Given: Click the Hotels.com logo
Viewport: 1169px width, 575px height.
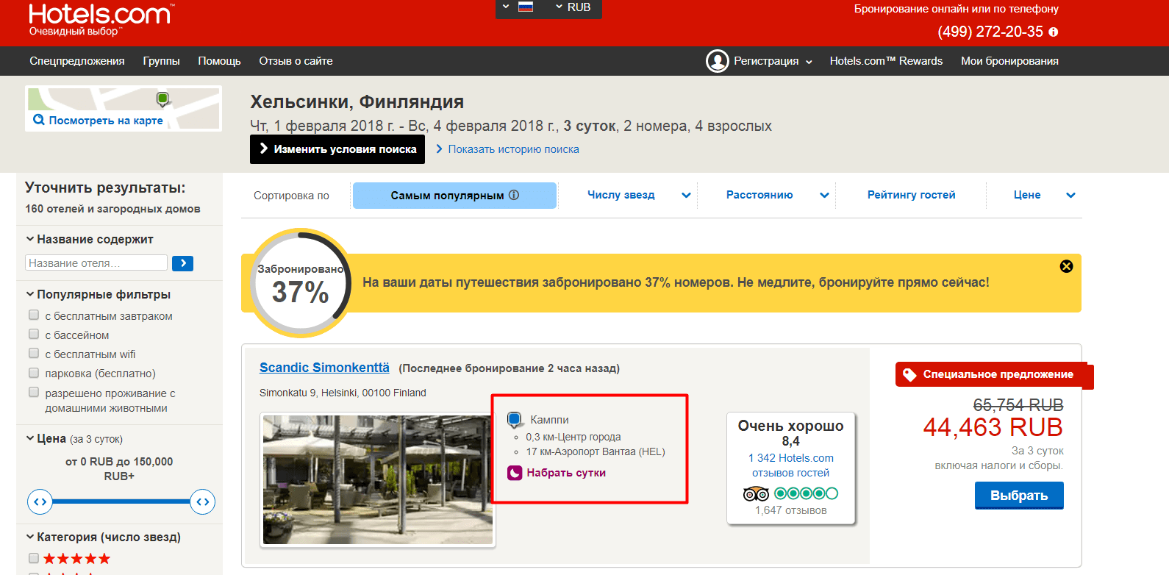Looking at the screenshot, I should (101, 20).
